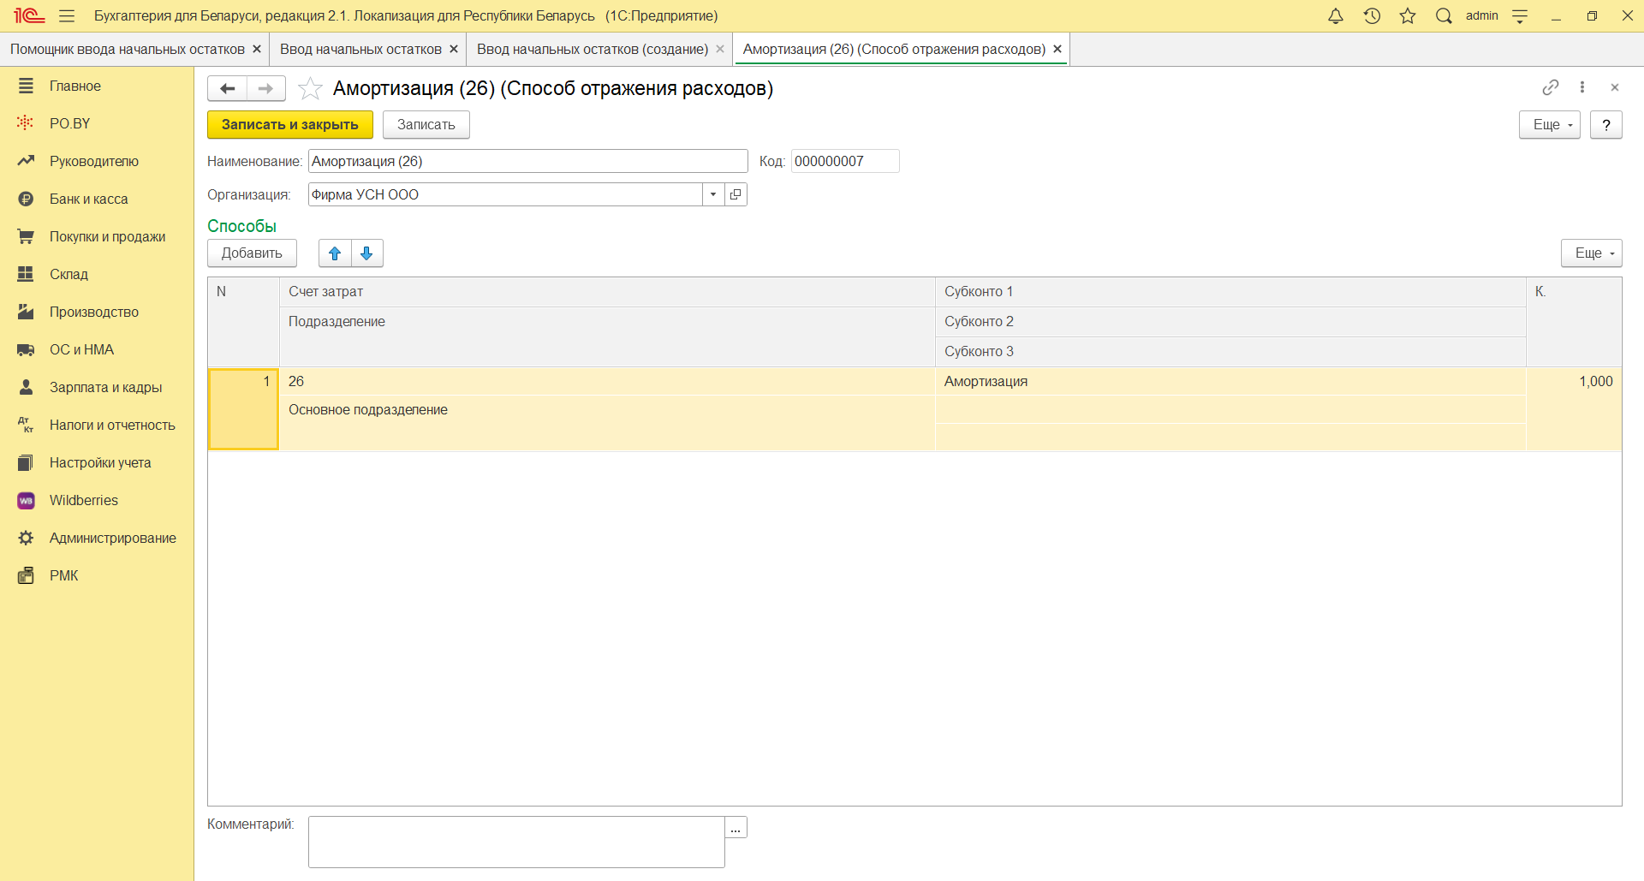This screenshot has width=1644, height=881.
Task: Open the Банк и касса section
Action: pyautogui.click(x=88, y=199)
